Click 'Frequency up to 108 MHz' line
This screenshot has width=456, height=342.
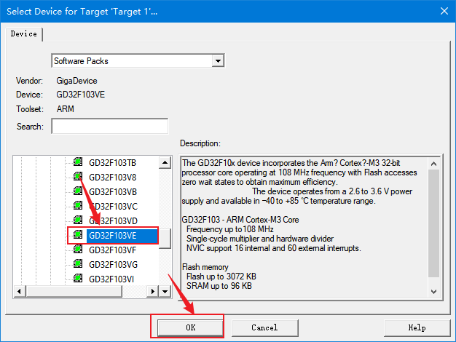[x=229, y=229]
